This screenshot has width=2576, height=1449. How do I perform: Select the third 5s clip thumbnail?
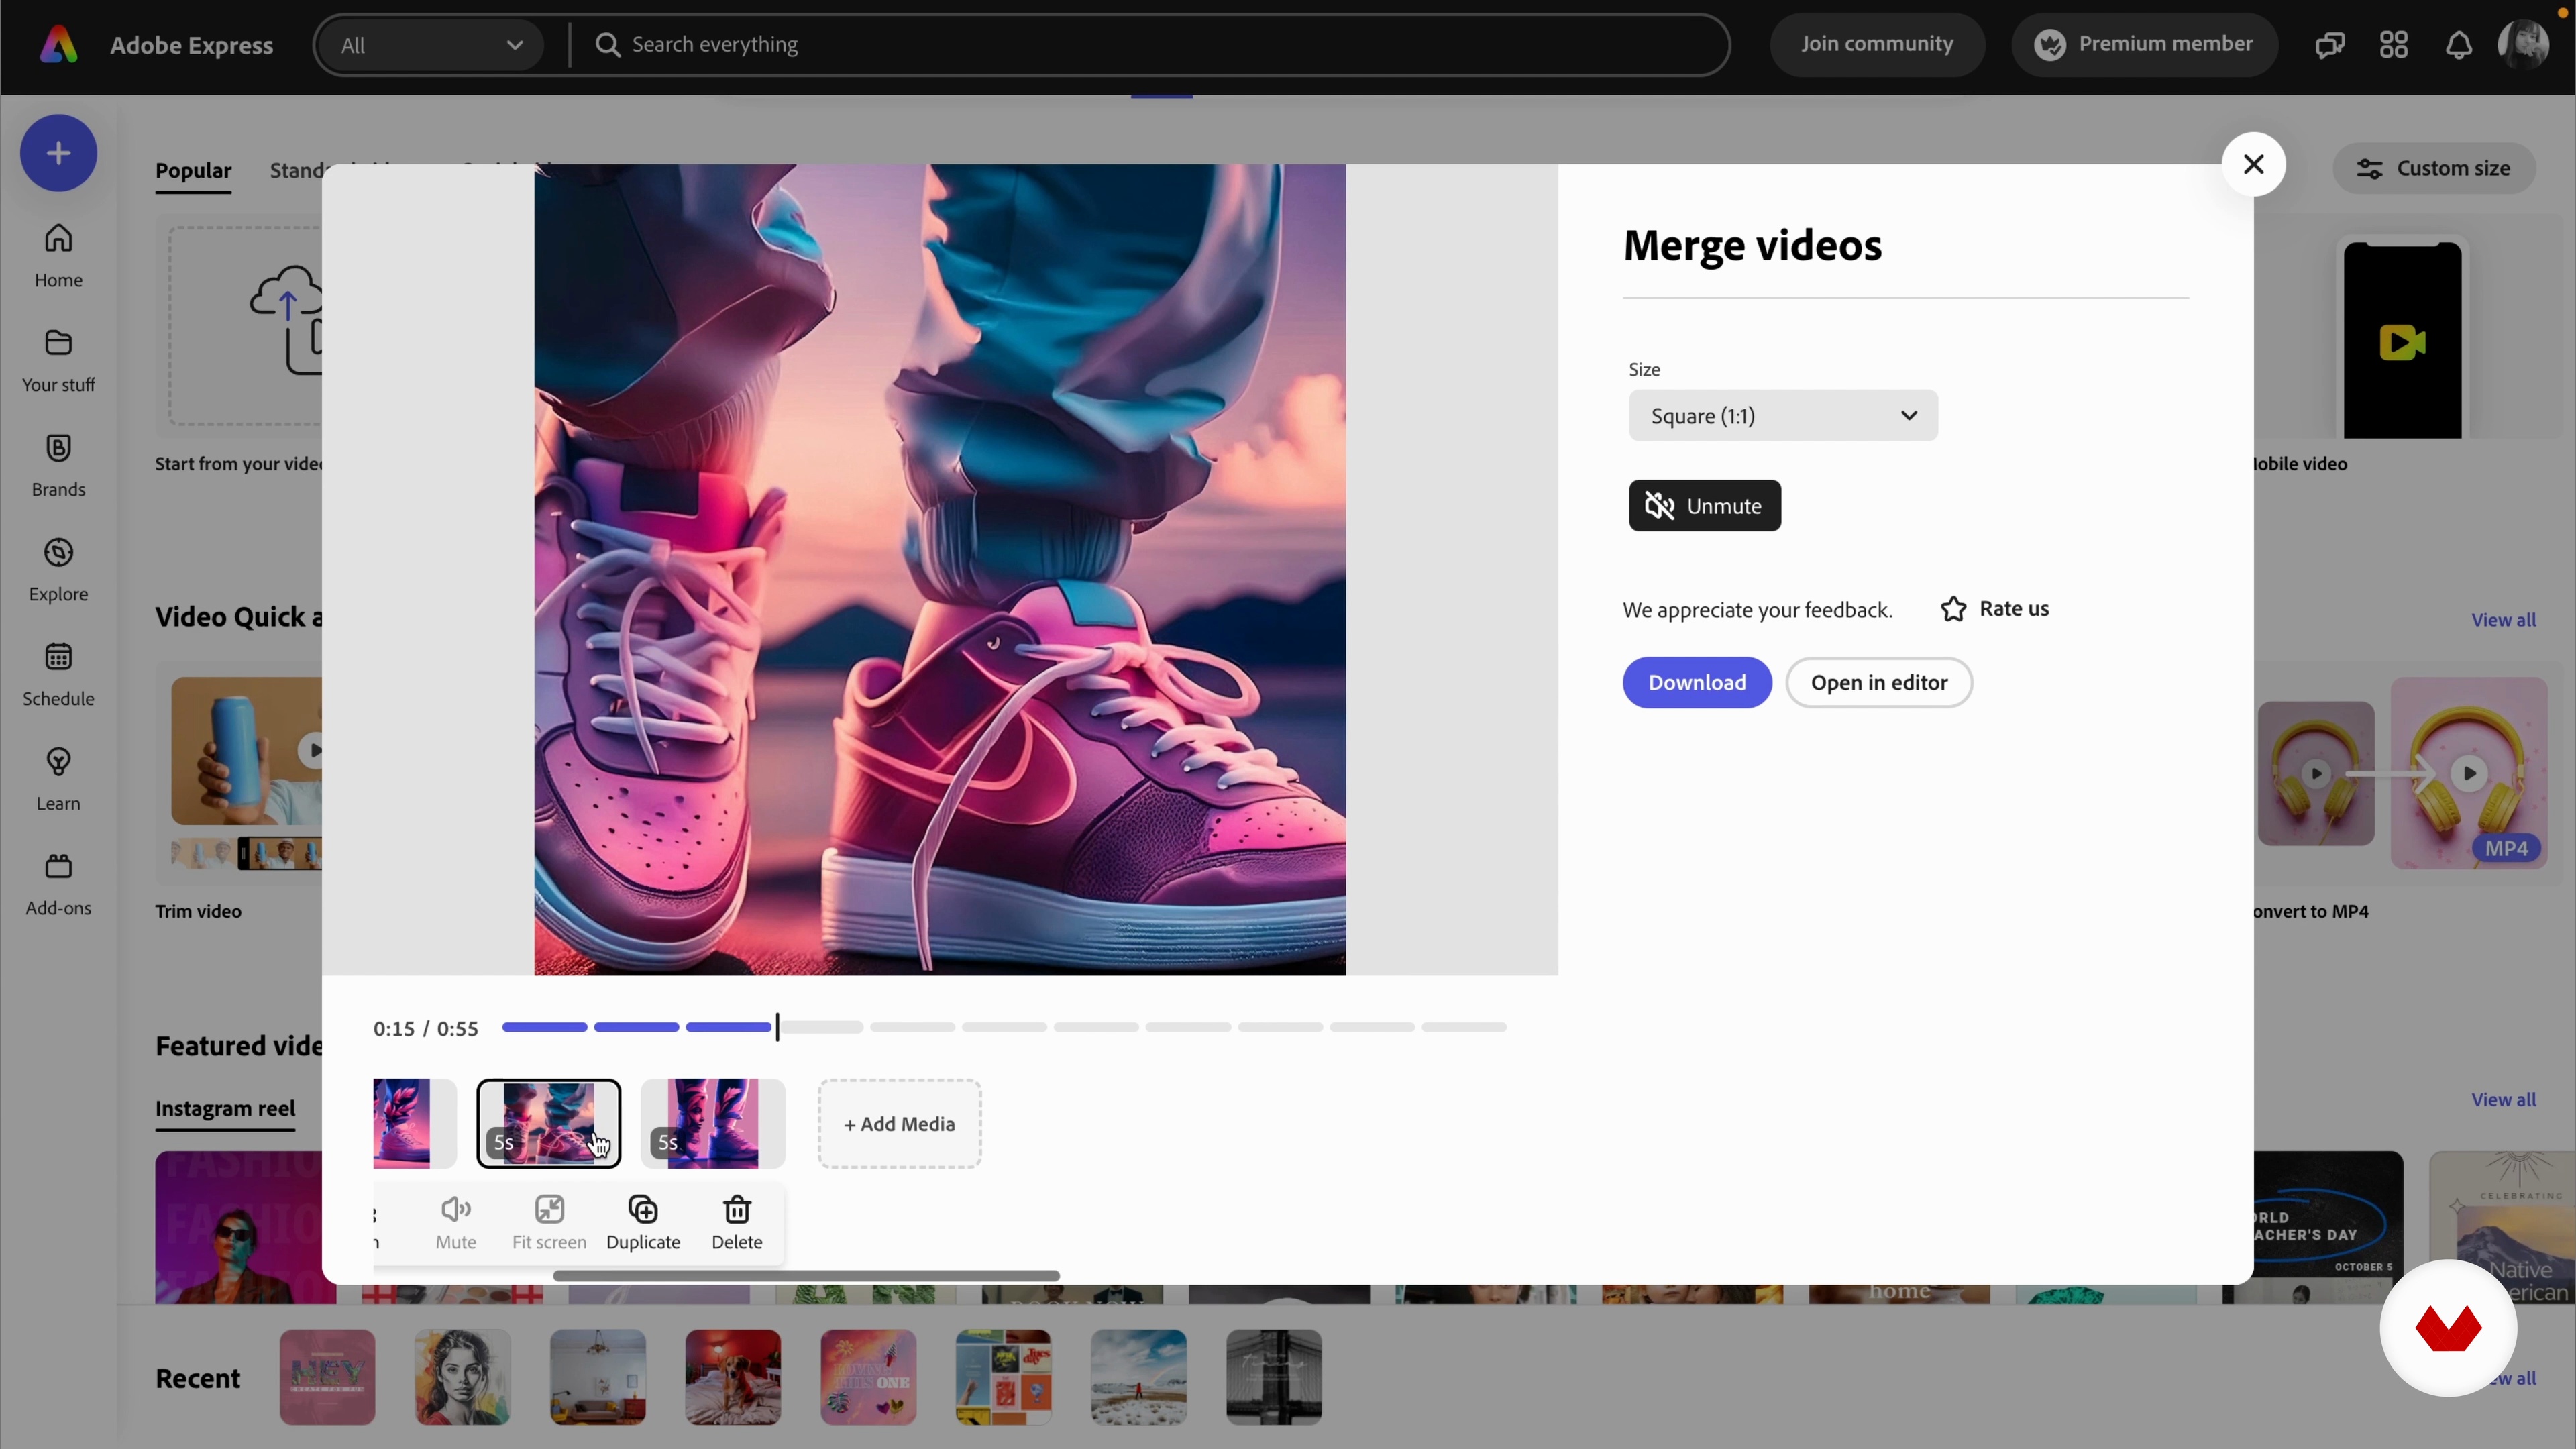point(712,1124)
